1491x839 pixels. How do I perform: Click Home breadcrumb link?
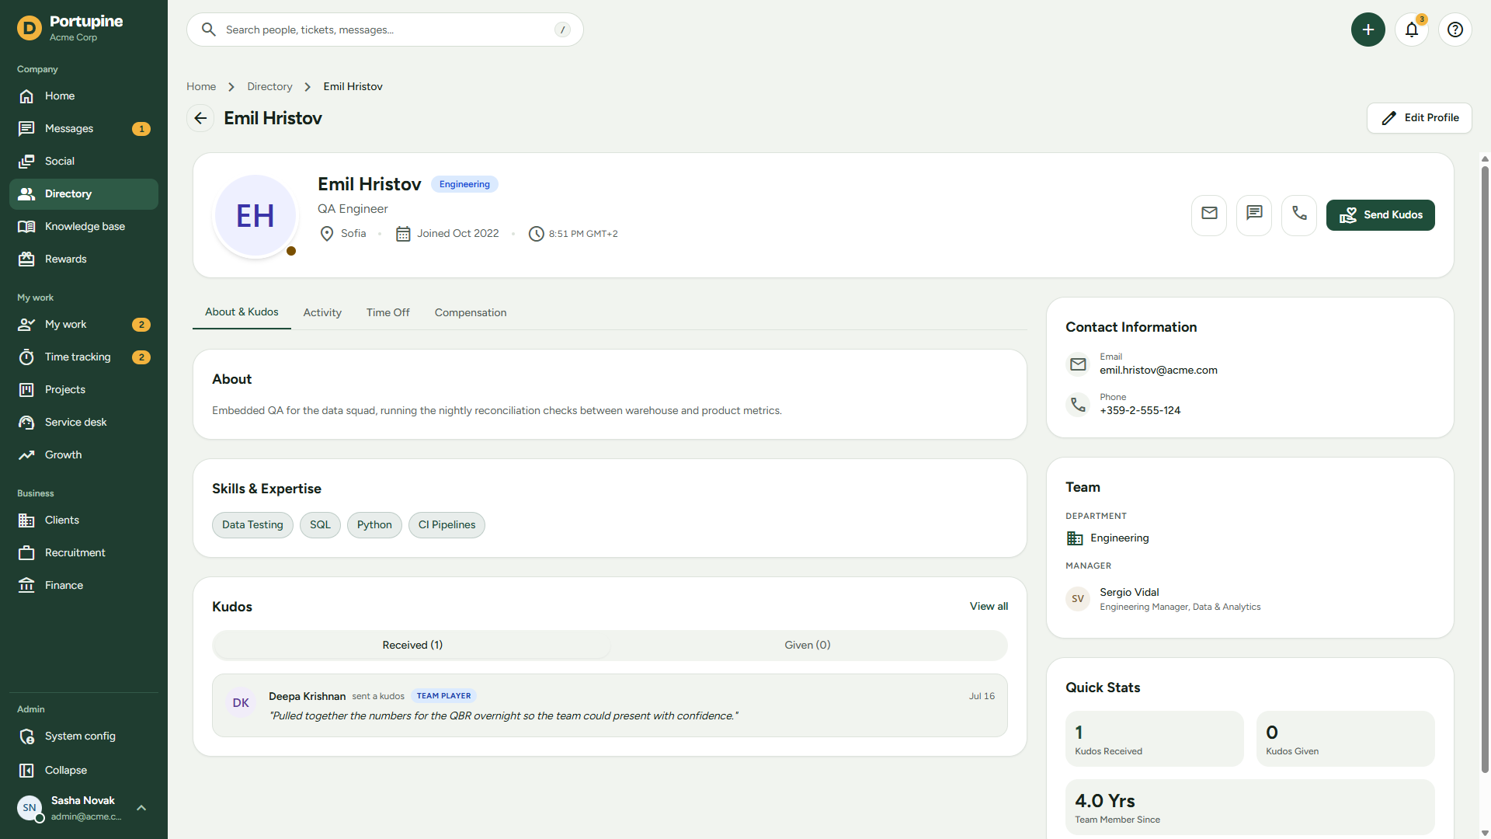201,87
